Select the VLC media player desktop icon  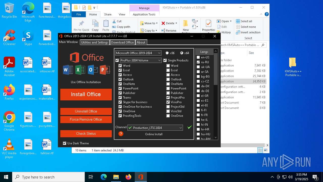(x=9, y=149)
